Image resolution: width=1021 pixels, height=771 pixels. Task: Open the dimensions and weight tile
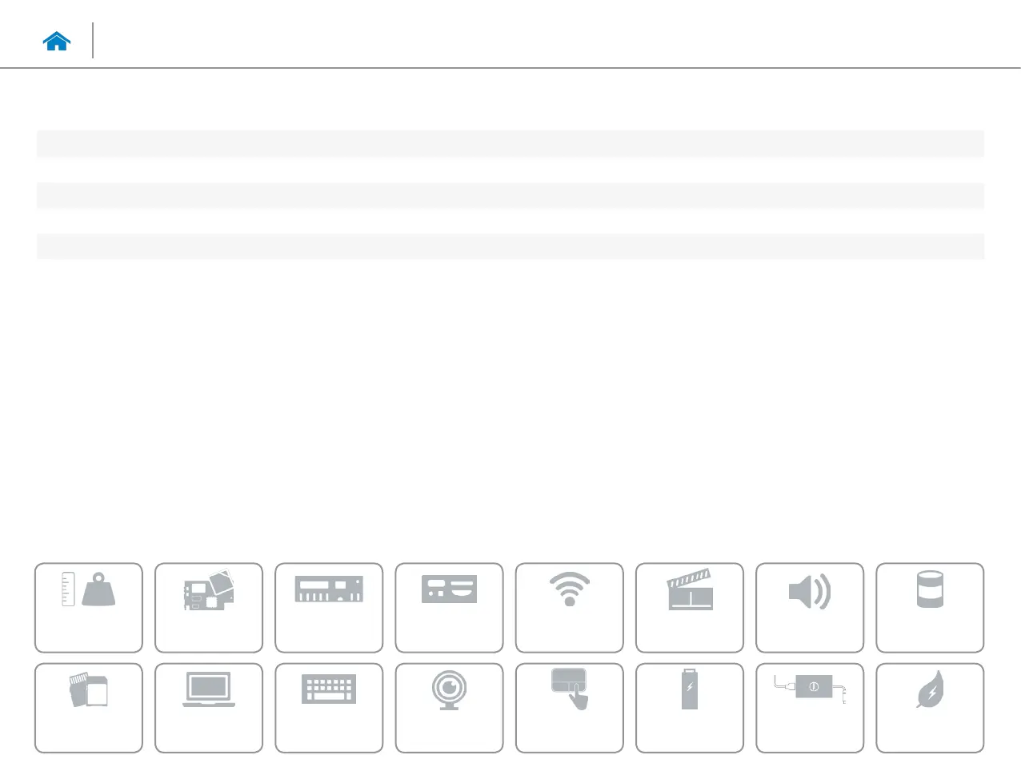[x=89, y=608]
